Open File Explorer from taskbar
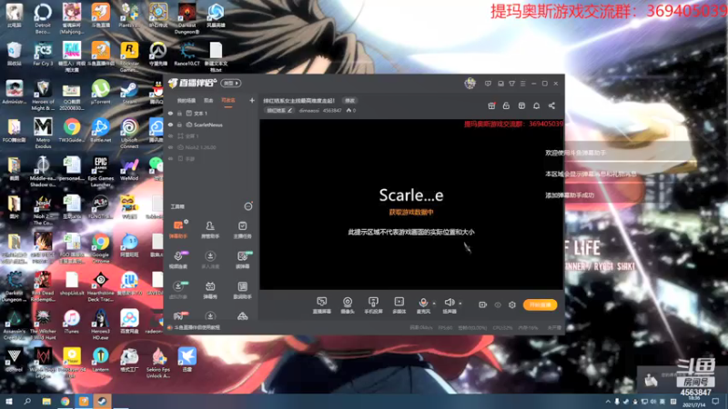 pos(46,402)
